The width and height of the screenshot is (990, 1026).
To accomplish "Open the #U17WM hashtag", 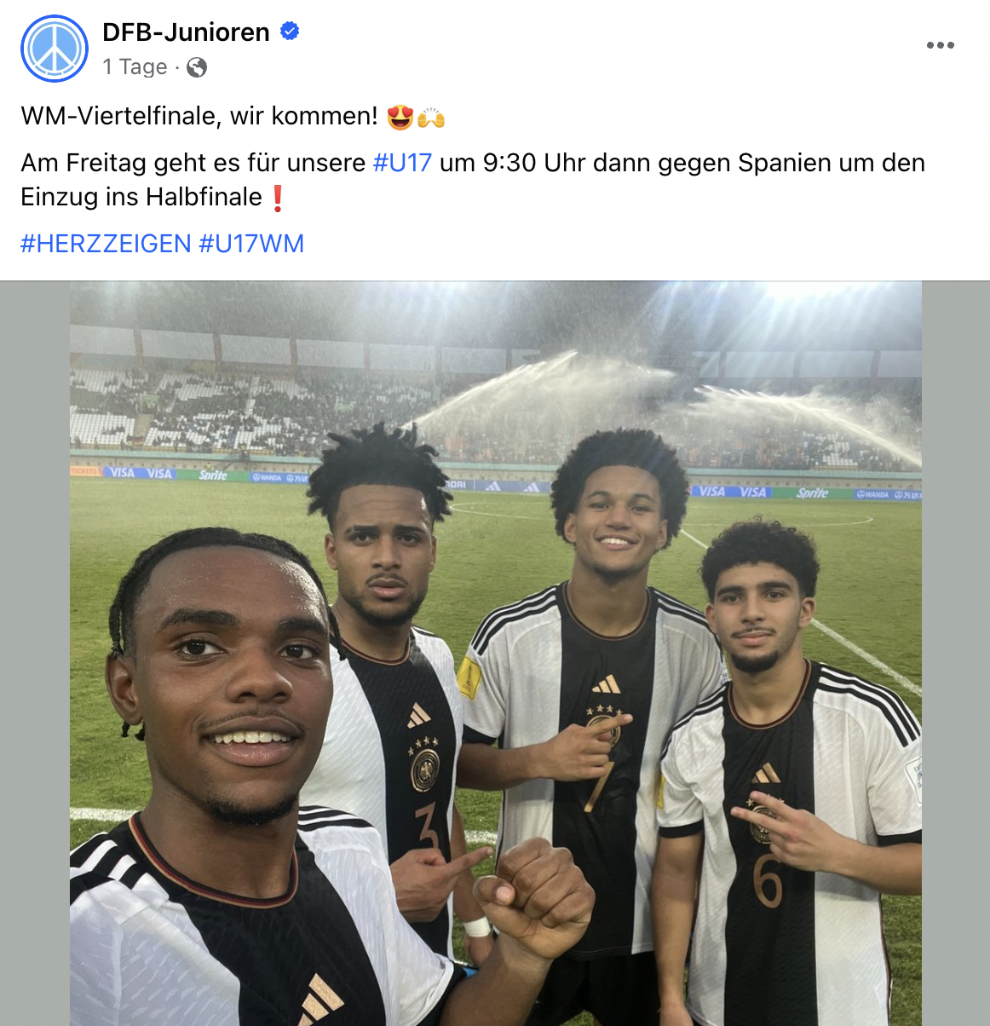I will tap(251, 244).
